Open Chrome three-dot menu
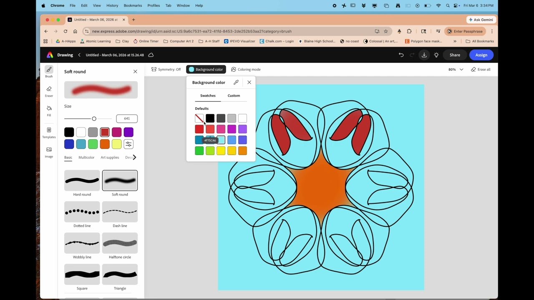This screenshot has width=534, height=300. (x=492, y=31)
